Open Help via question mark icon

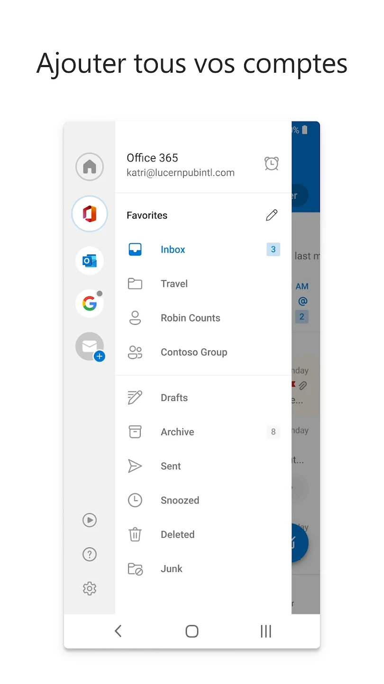(x=90, y=554)
